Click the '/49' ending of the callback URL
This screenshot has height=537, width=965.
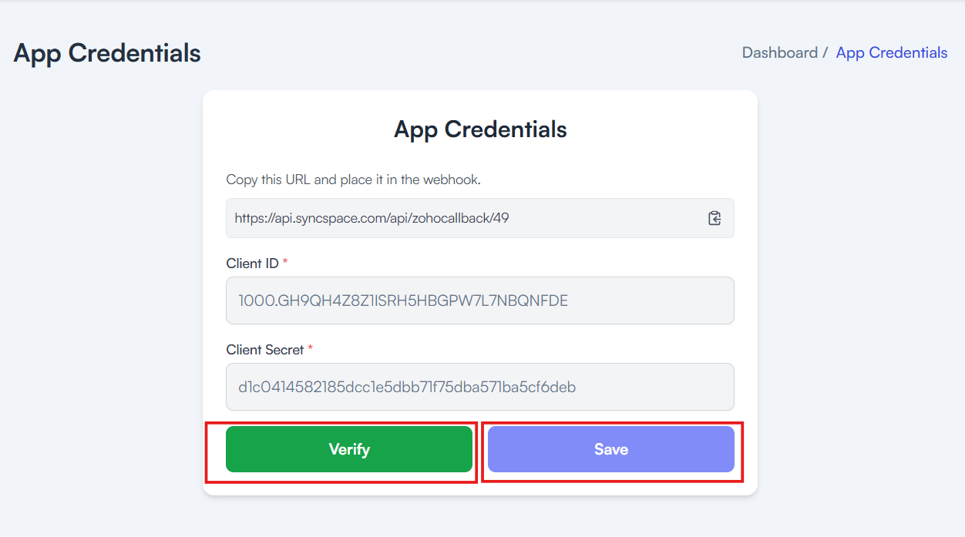(499, 218)
